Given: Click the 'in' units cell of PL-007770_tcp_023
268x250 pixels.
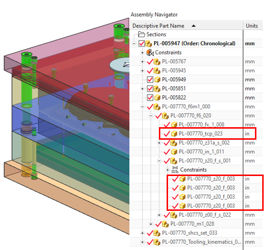Looking at the screenshot, I should (x=247, y=134).
